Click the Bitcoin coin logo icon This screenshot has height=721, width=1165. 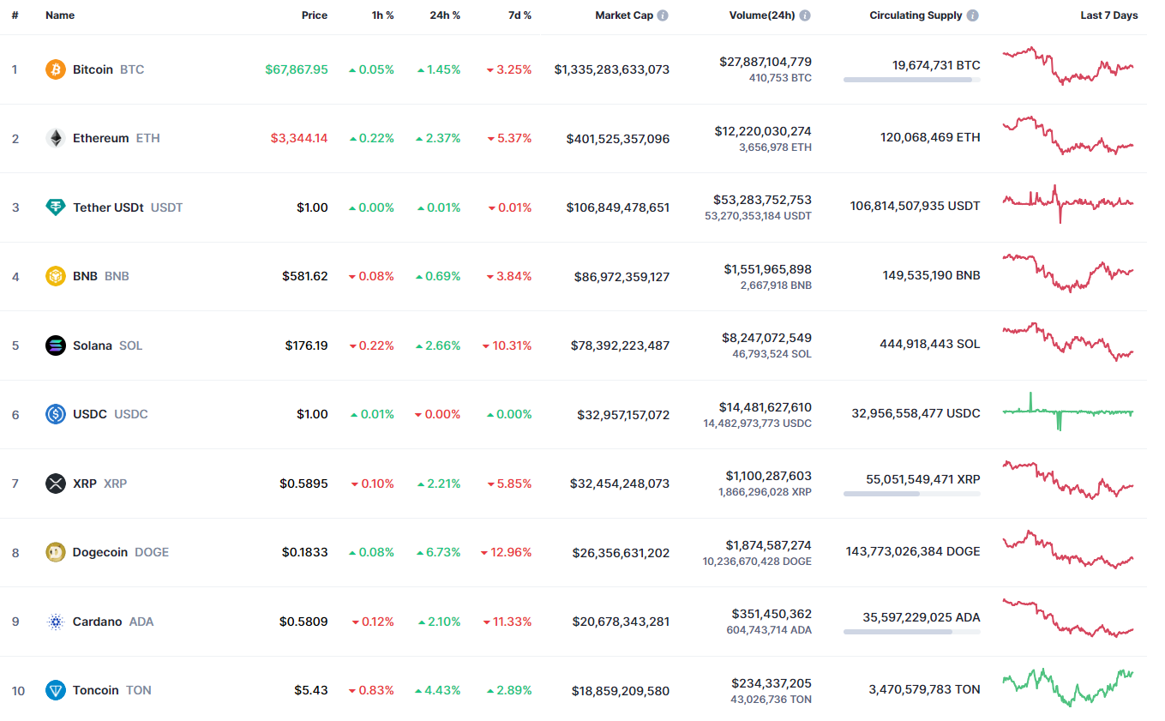[x=56, y=69]
